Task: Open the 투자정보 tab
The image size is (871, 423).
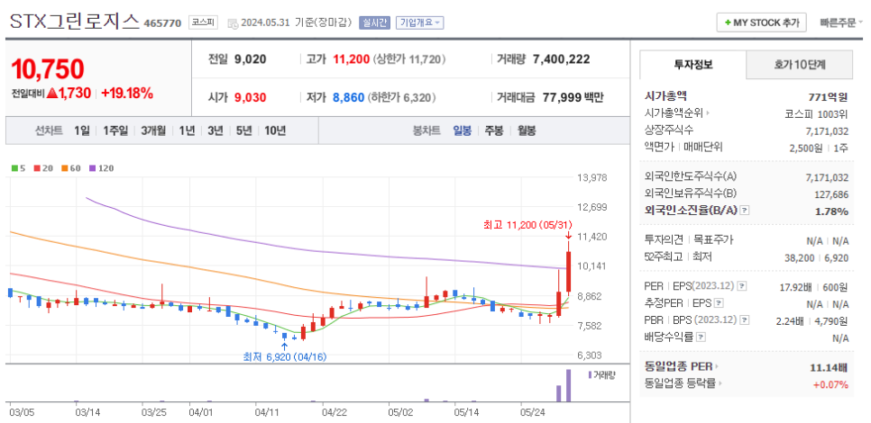Action: pos(692,65)
